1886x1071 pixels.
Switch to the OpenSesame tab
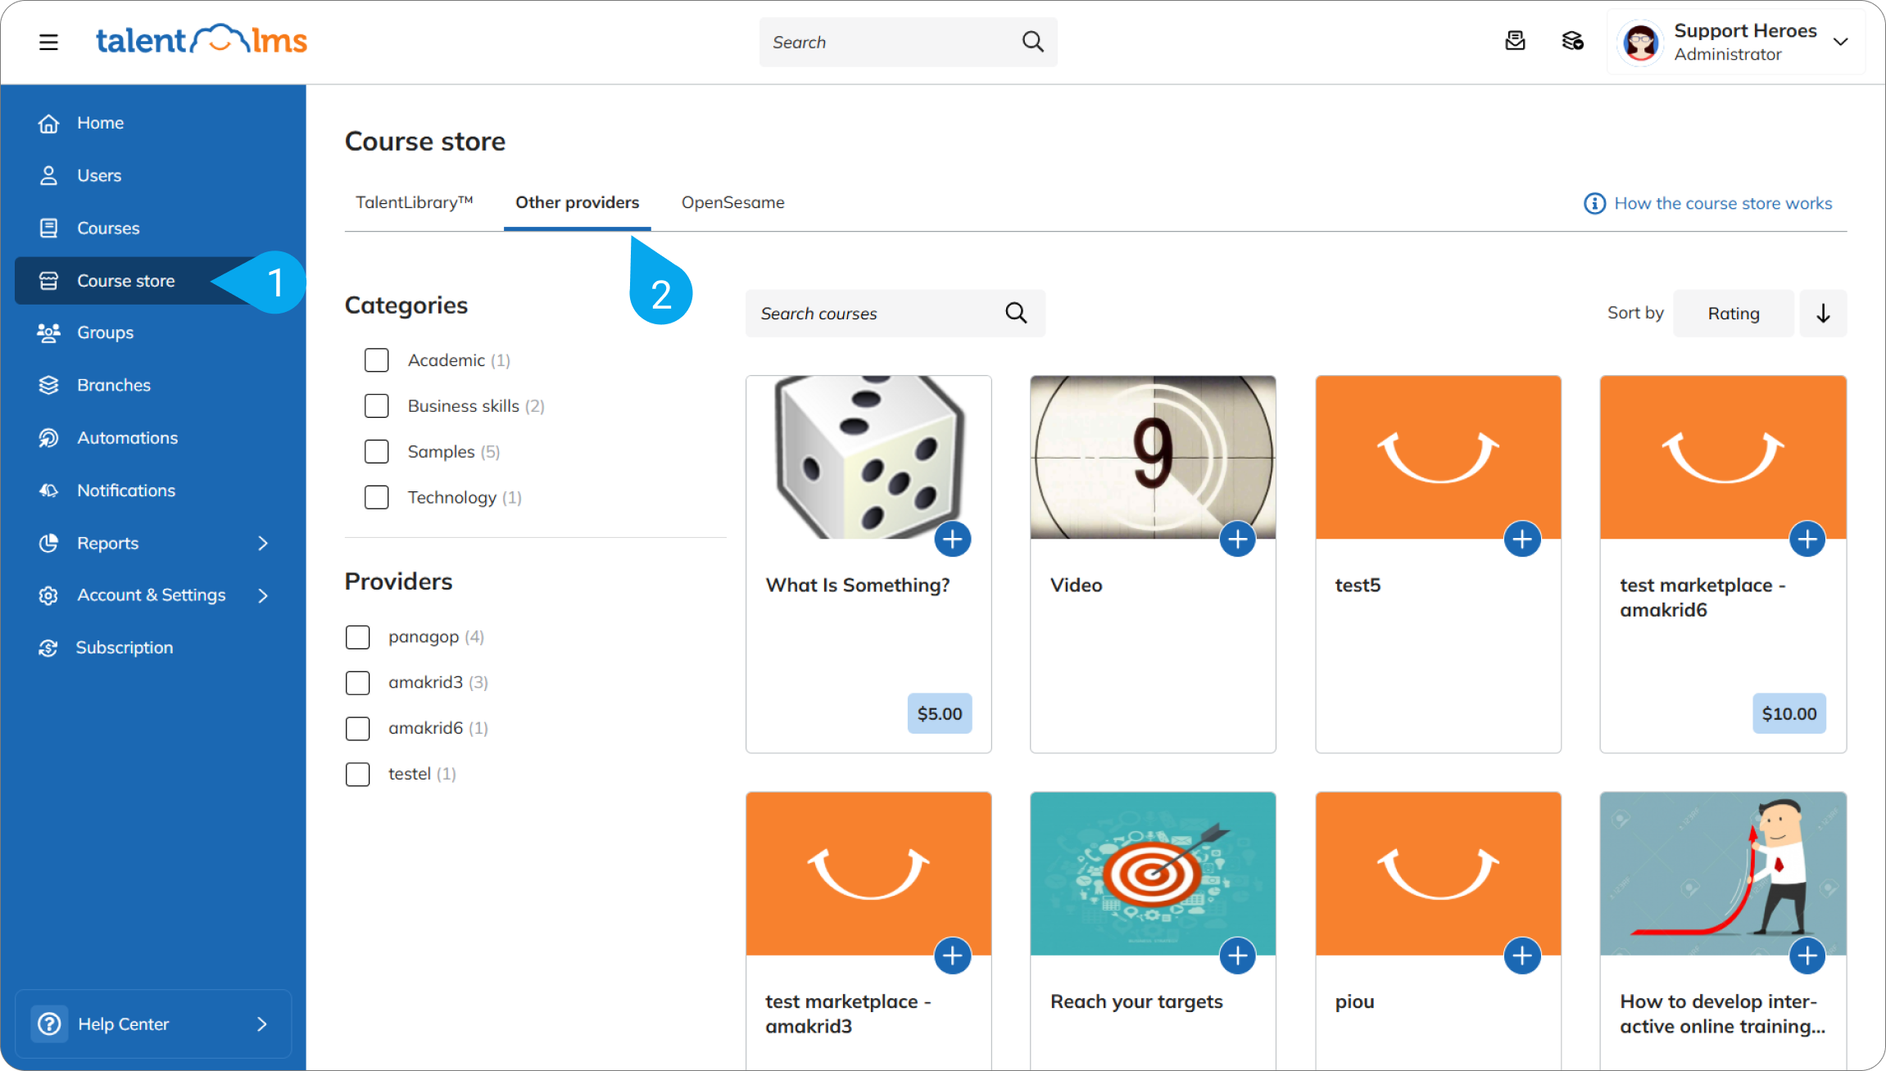click(733, 202)
